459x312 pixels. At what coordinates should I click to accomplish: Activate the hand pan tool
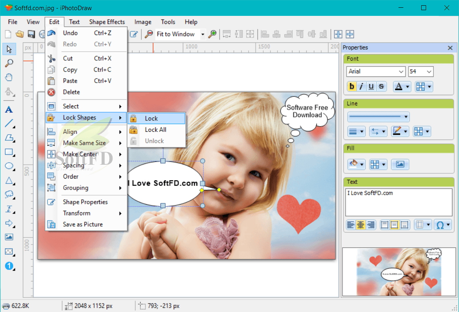point(9,77)
